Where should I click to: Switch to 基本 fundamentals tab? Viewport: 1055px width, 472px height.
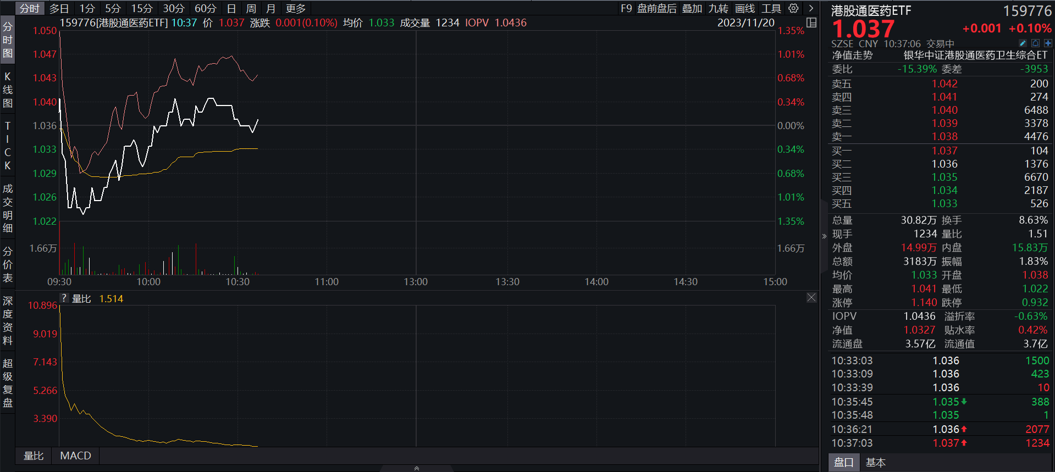(x=875, y=462)
